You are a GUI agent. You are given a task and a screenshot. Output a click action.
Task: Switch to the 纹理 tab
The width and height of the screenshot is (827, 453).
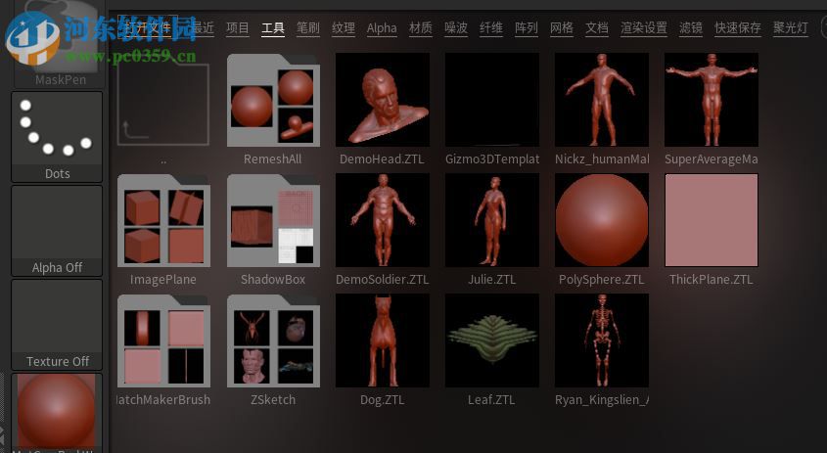point(344,27)
